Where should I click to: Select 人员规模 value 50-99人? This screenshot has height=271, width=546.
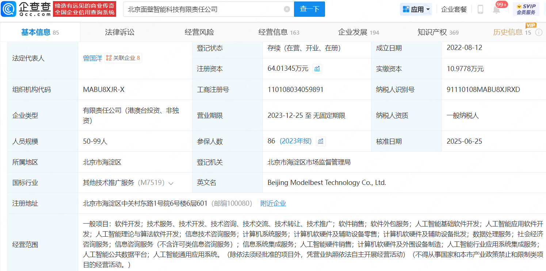95,141
